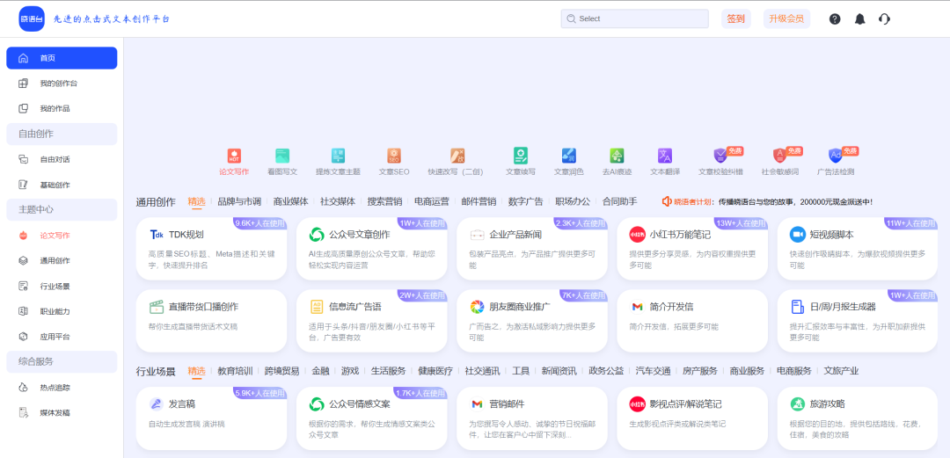Screen dimensions: 950x458
Task: Select the 电商运营 tab
Action: tap(432, 201)
